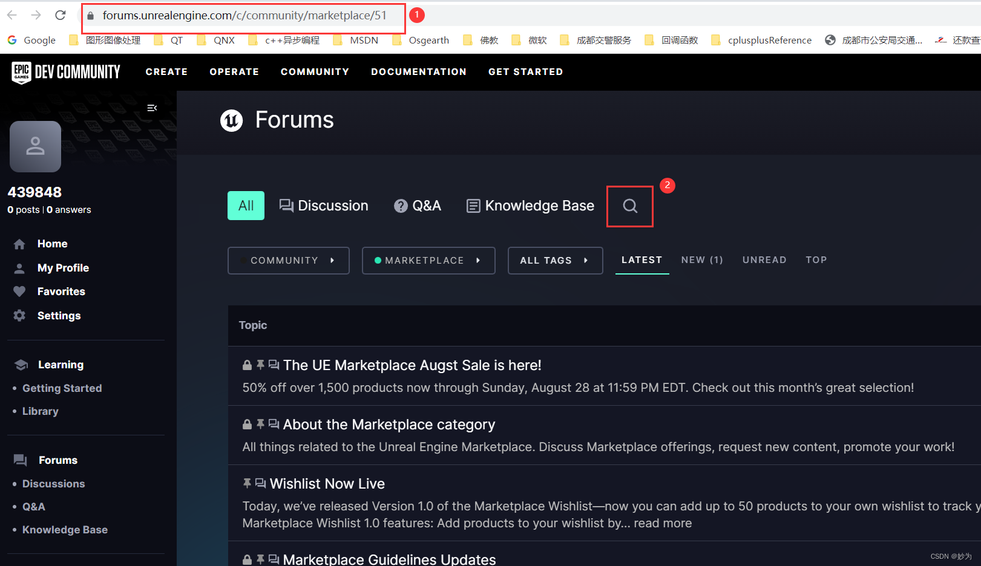Click the Unreal Engine logo beside Forums
Image resolution: width=981 pixels, height=566 pixels.
click(x=231, y=120)
